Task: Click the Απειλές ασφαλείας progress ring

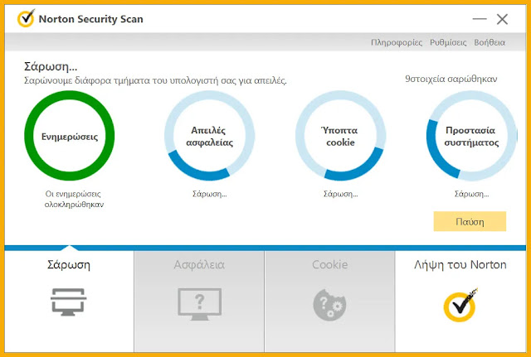Action: click(210, 136)
